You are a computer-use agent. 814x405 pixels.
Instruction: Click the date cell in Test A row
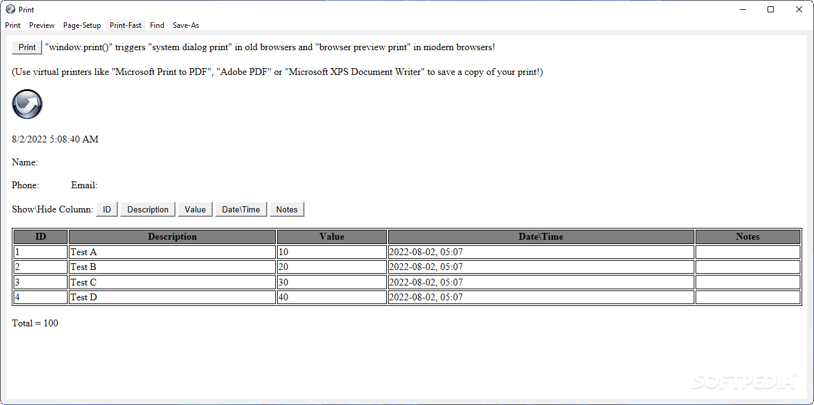click(541, 252)
